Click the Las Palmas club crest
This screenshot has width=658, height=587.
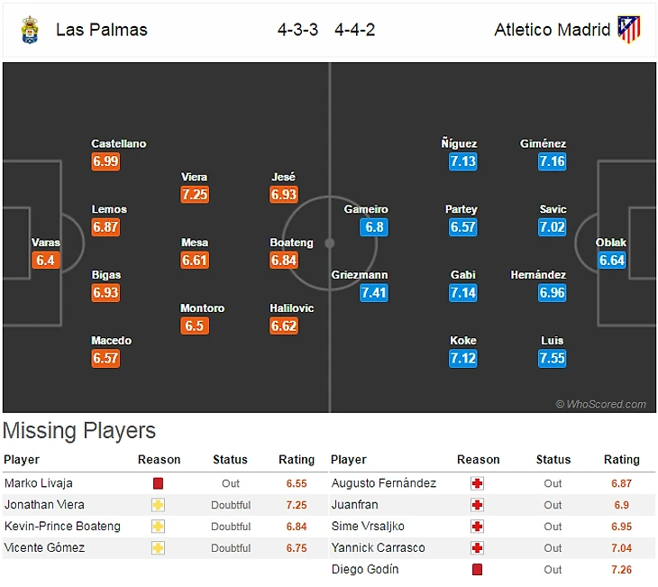pyautogui.click(x=30, y=30)
